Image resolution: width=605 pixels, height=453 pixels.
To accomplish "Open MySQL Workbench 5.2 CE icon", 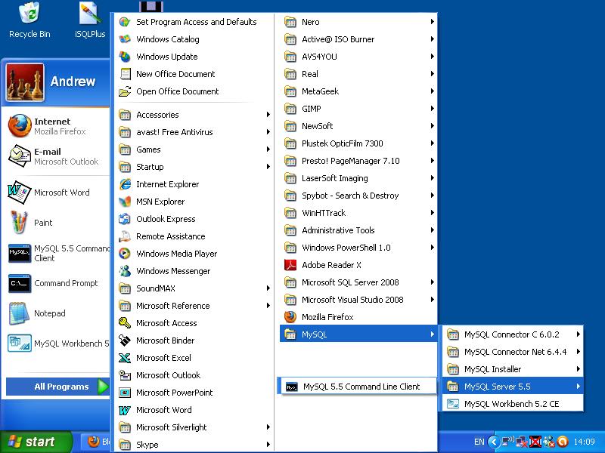I will pos(452,404).
